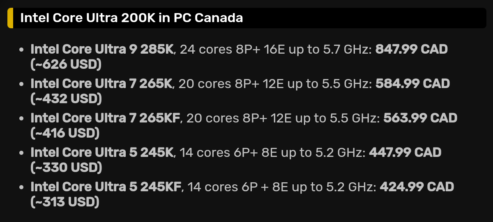Image resolution: width=493 pixels, height=222 pixels.
Task: Select the Intel Core Ultra 5 245KF name
Action: [x=106, y=187]
